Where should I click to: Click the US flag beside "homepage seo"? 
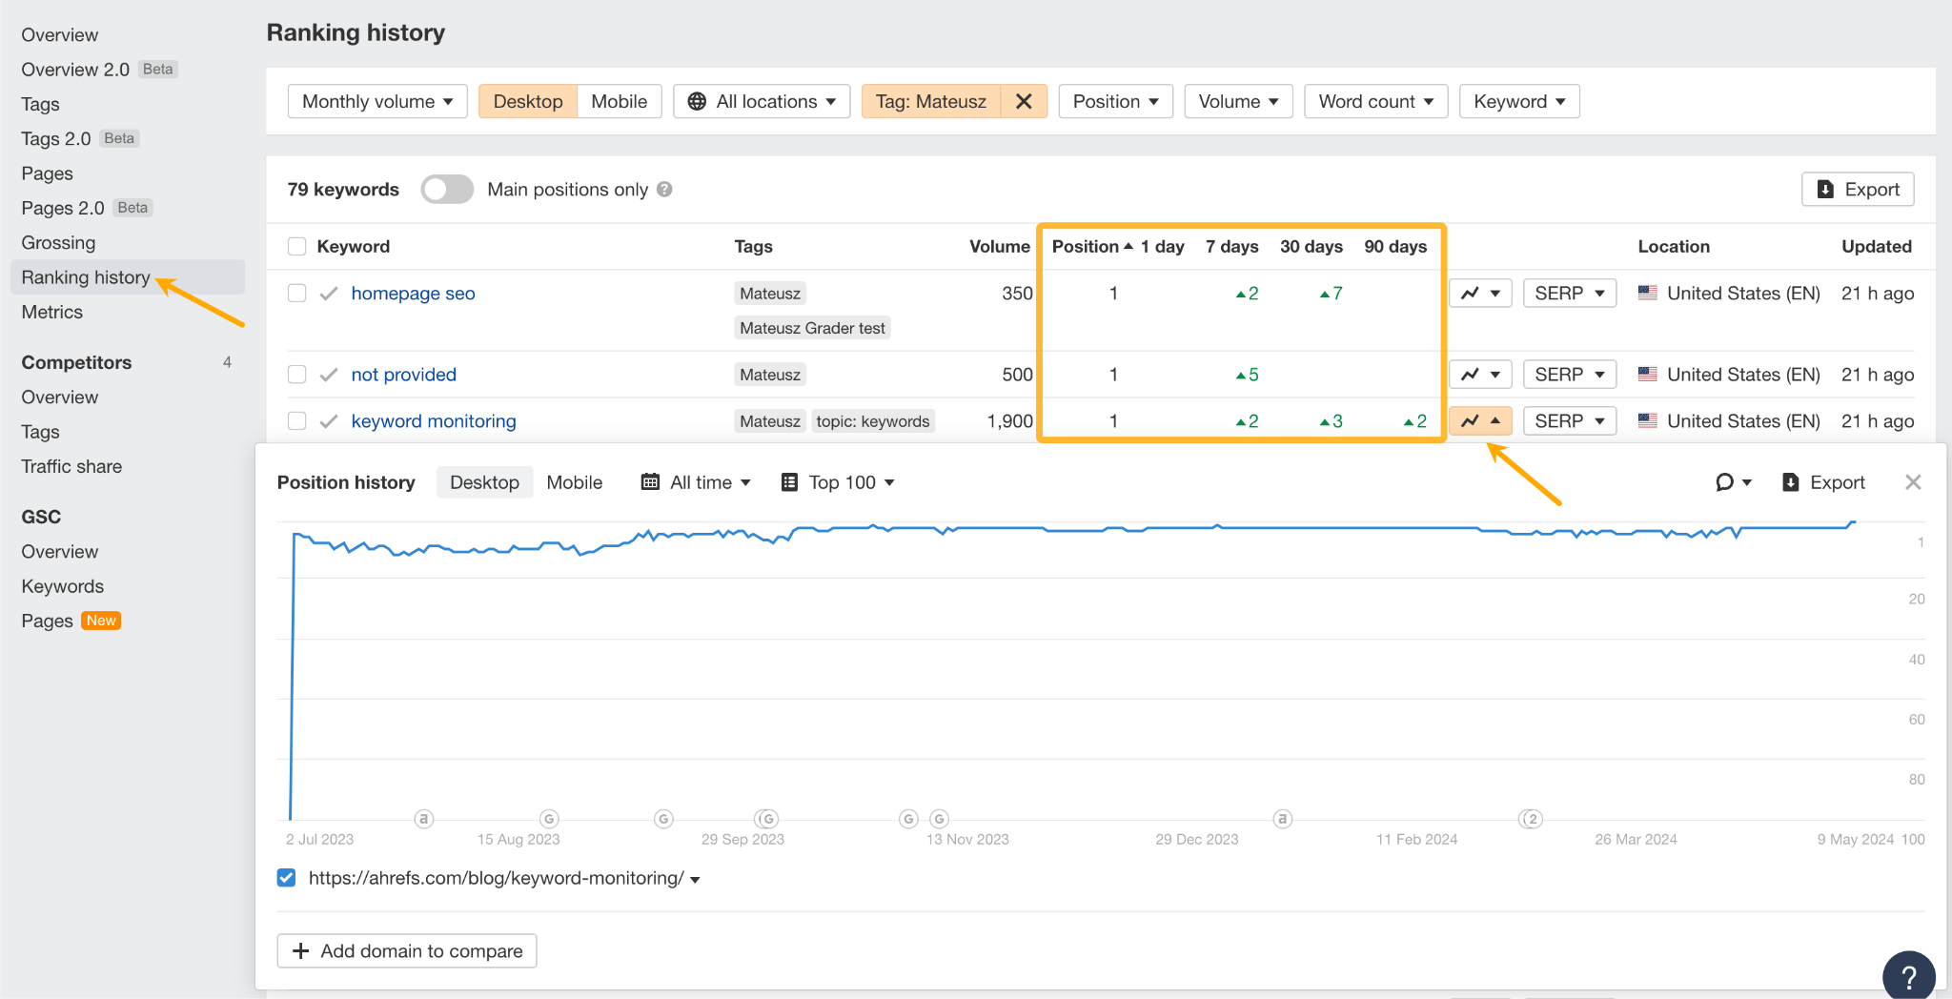click(x=1648, y=293)
